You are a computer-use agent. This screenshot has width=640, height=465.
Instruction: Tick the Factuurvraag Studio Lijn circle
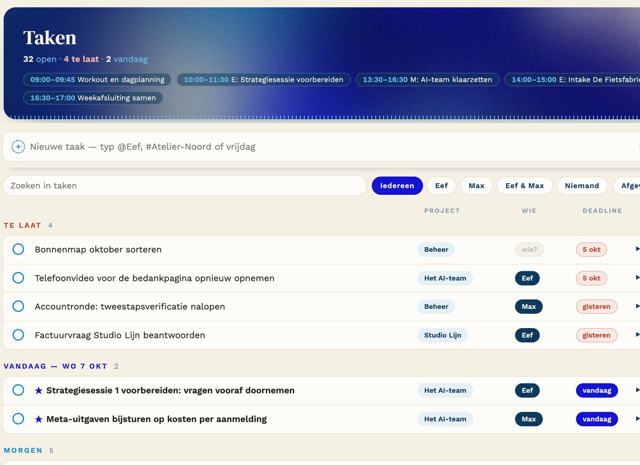click(18, 335)
